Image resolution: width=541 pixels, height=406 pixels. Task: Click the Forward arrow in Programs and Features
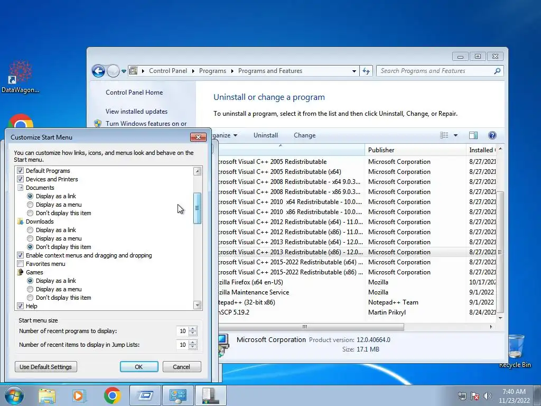[113, 71]
